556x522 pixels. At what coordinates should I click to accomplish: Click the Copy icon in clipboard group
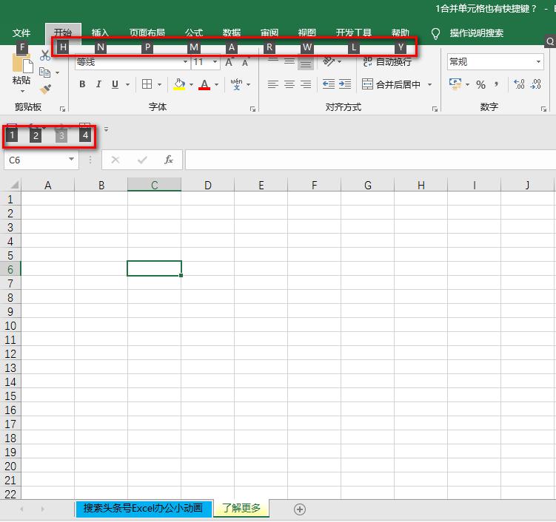44,72
